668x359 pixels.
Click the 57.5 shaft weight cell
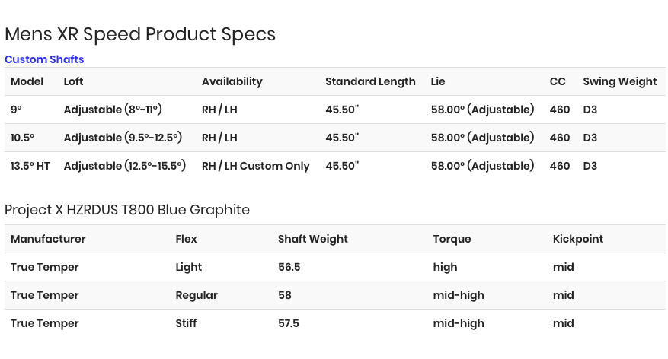click(x=289, y=323)
